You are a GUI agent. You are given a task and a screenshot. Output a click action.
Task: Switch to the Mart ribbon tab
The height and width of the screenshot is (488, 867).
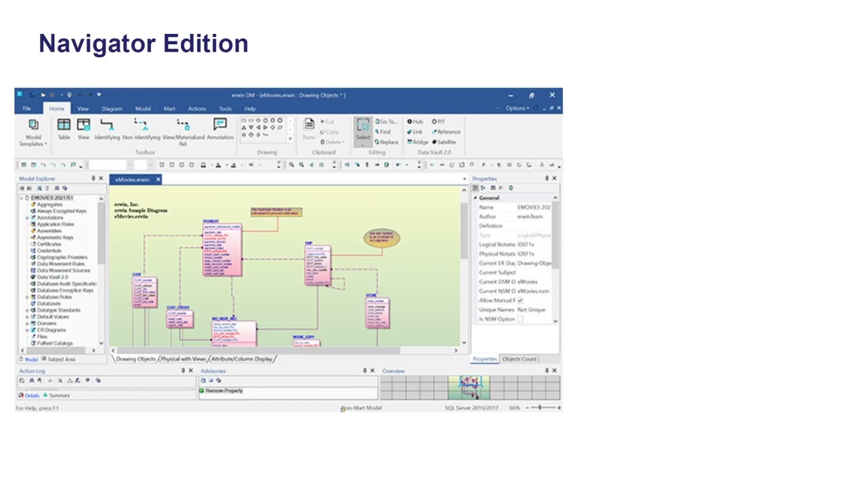pos(169,108)
